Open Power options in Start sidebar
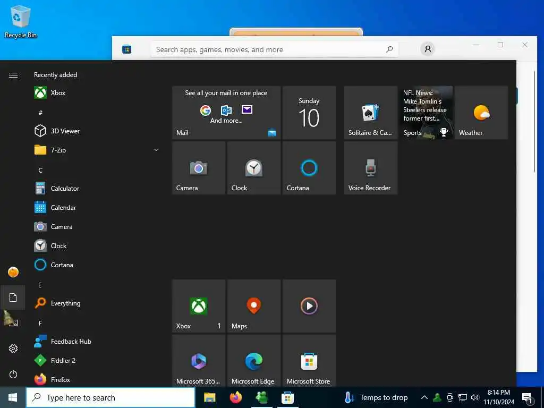Image resolution: width=544 pixels, height=408 pixels. (x=13, y=374)
